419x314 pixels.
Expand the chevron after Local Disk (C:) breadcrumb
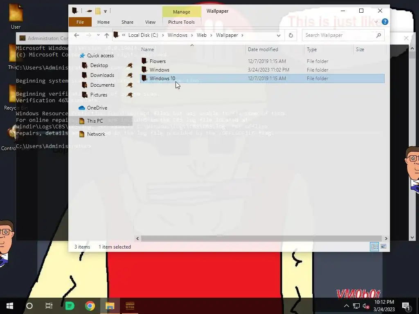[x=163, y=35]
